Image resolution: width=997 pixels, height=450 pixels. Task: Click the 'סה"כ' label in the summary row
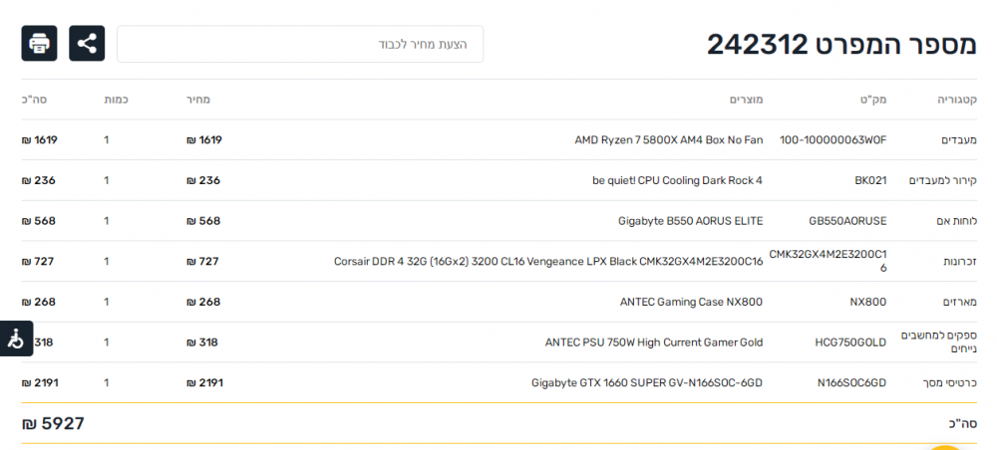pyautogui.click(x=961, y=424)
